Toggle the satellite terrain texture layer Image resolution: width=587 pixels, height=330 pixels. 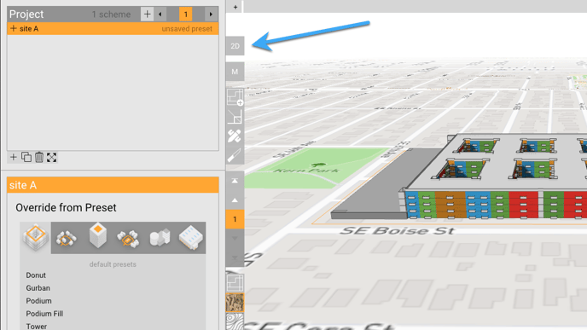(235, 303)
